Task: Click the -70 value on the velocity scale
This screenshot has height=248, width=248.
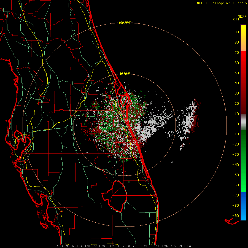Action: point(236,195)
